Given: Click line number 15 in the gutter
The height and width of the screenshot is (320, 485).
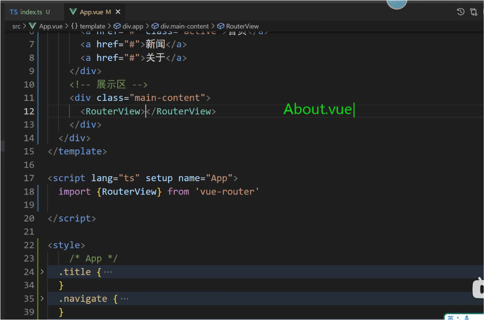Looking at the screenshot, I should tap(29, 151).
